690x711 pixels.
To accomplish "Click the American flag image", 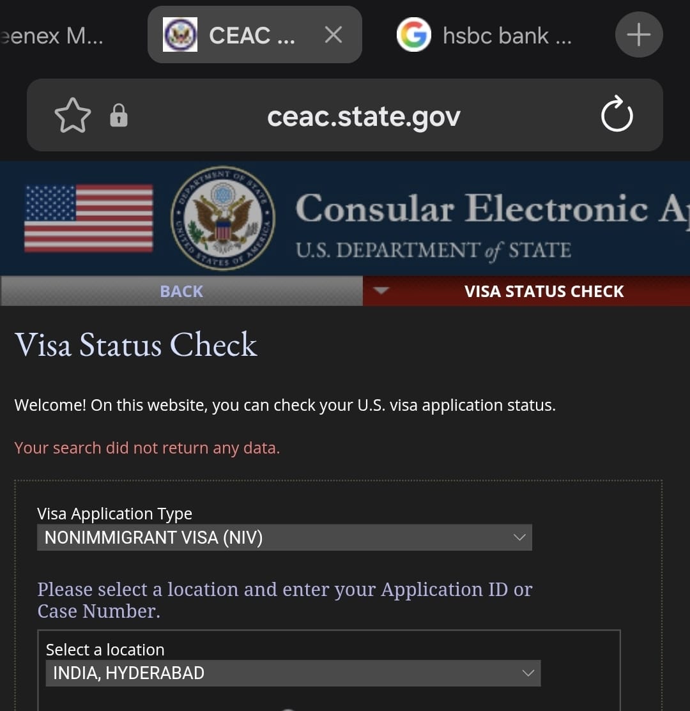I will [x=88, y=218].
